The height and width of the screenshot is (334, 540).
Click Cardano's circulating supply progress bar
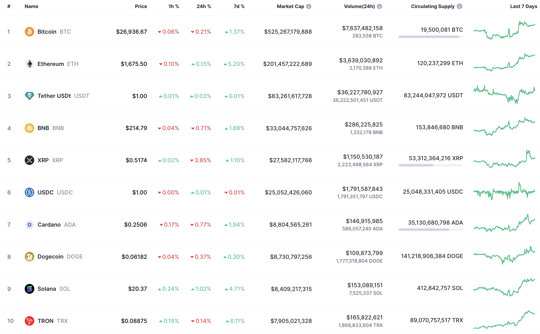[431, 230]
